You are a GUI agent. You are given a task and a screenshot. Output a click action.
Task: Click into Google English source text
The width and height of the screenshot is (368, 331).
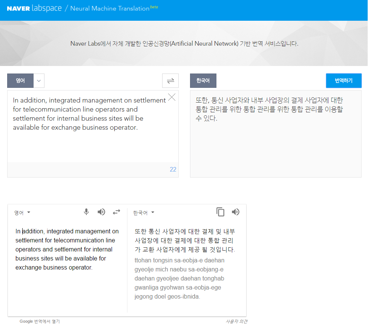pyautogui.click(x=67, y=249)
